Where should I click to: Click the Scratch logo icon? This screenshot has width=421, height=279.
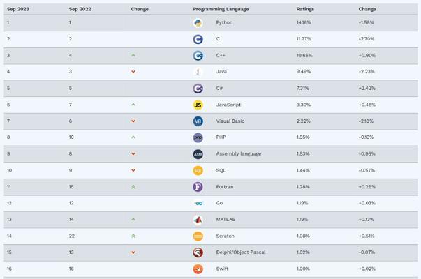click(198, 236)
